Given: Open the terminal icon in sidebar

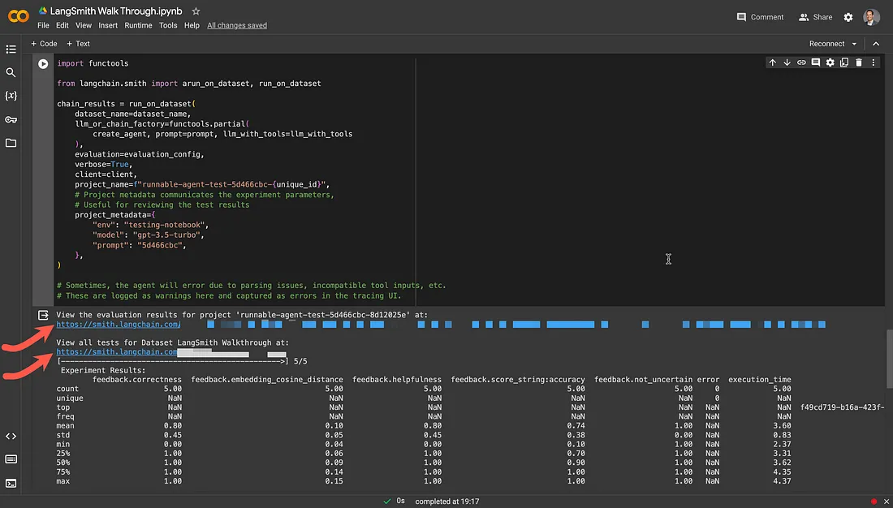Looking at the screenshot, I should (11, 484).
